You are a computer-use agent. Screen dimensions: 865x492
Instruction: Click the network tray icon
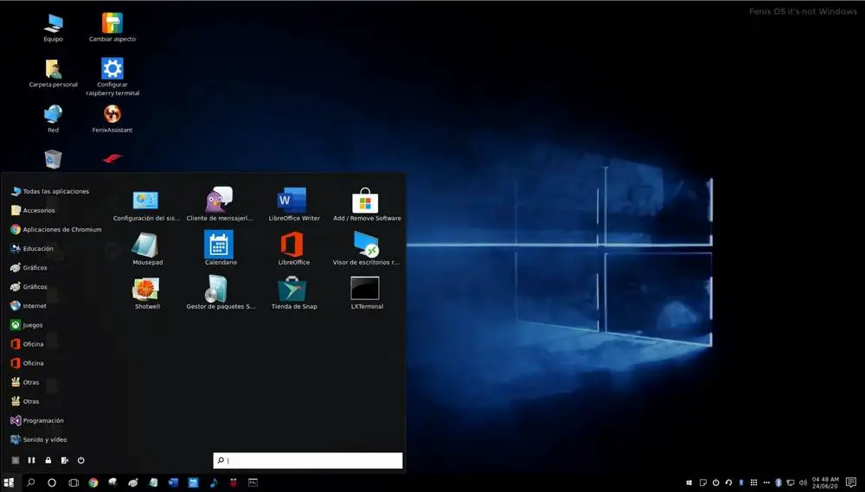[x=791, y=482]
